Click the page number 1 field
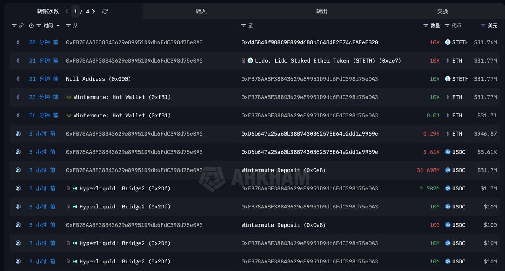505x271 pixels. tap(76, 11)
